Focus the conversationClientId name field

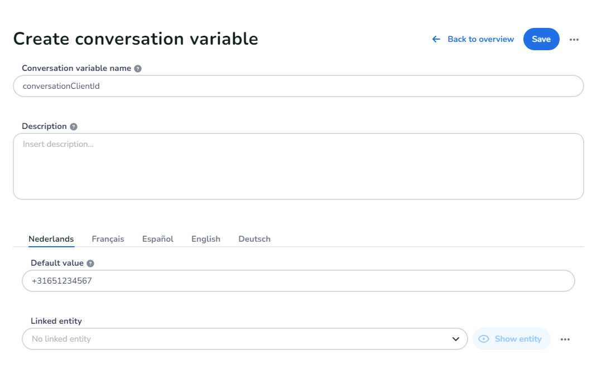click(x=298, y=87)
